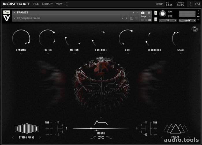Click right source waveform icon
This screenshot has width=202, height=145.
(x=155, y=128)
